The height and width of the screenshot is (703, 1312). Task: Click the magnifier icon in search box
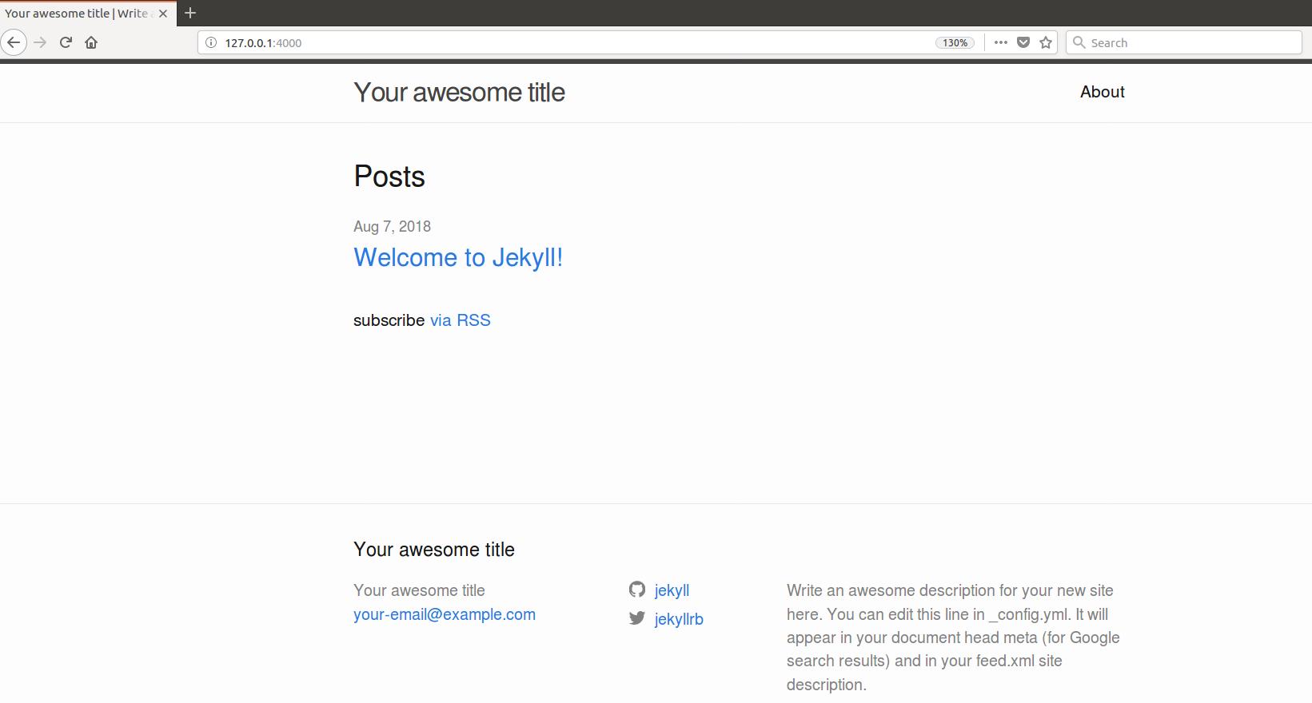pos(1079,42)
